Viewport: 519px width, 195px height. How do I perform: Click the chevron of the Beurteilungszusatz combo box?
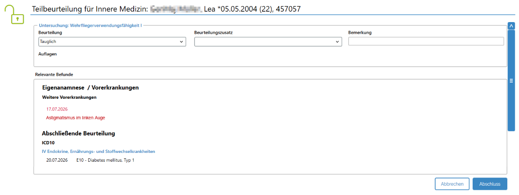pos(337,42)
